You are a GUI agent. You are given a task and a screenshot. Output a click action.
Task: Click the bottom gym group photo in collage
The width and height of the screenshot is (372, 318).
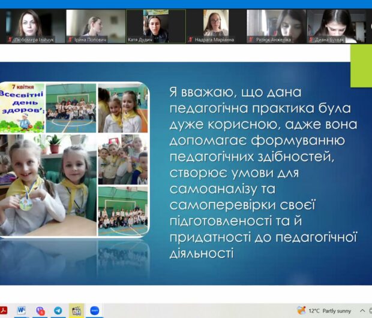pos(123,211)
